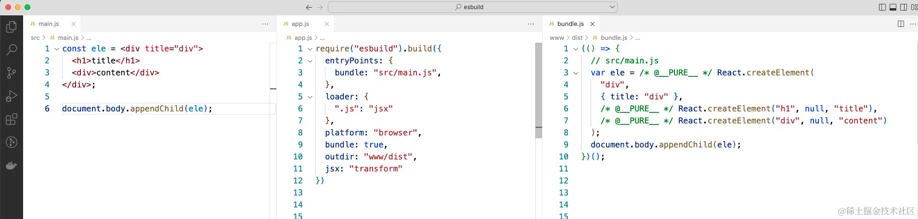The image size is (918, 219).
Task: Open more actions for main.js editor group
Action: pos(265,24)
